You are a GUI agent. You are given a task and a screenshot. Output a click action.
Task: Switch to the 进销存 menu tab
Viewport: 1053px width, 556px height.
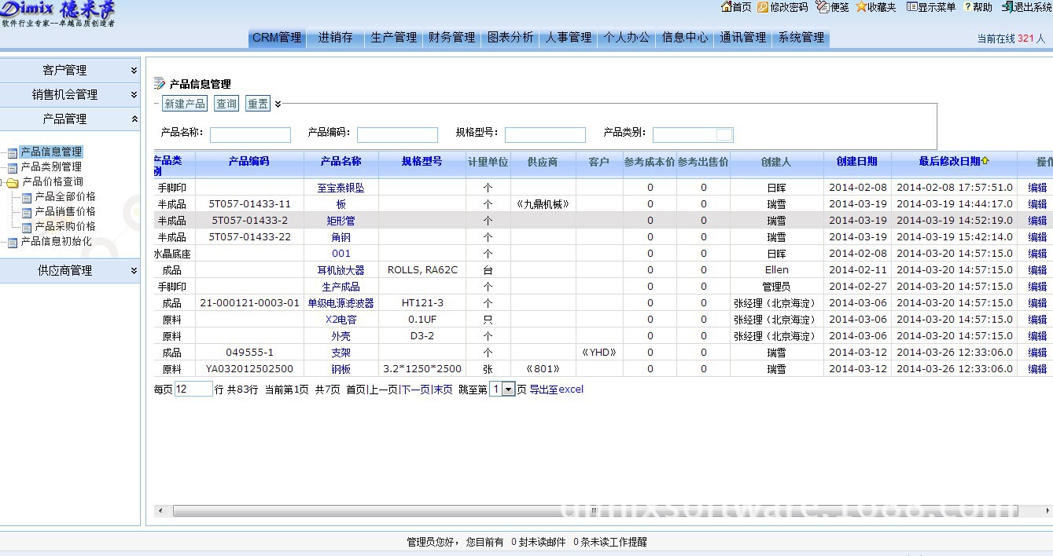[335, 38]
